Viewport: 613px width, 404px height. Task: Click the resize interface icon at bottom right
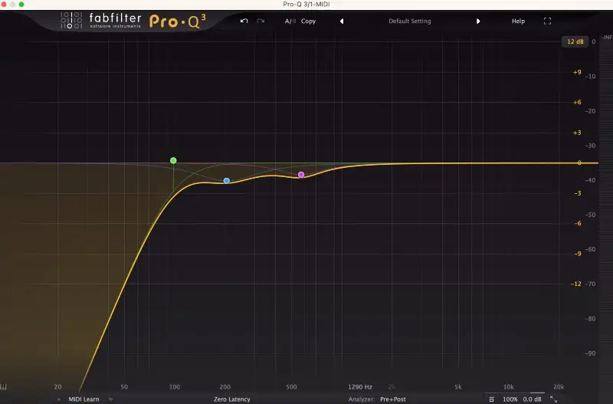(553, 399)
